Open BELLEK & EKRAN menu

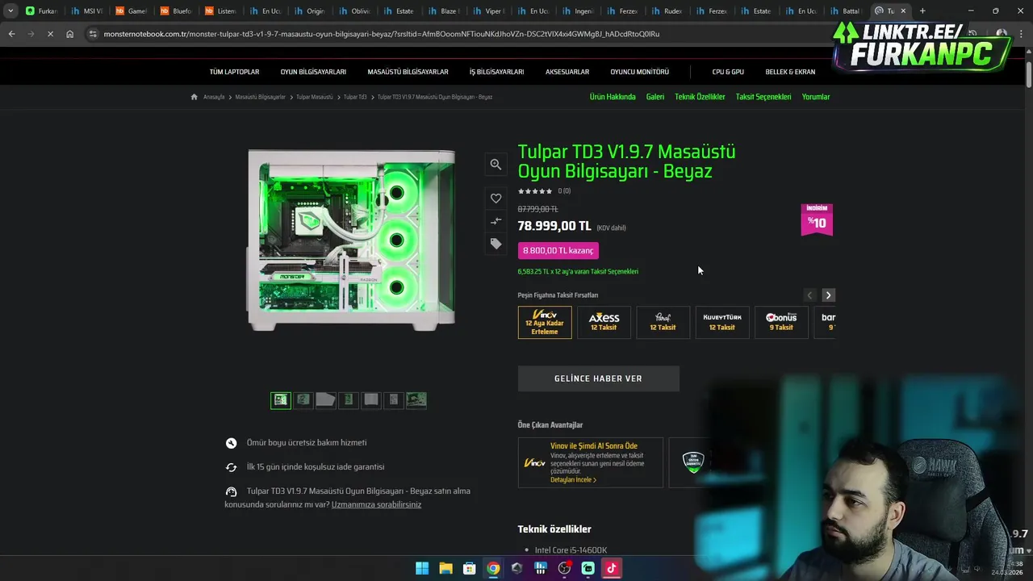[790, 72]
